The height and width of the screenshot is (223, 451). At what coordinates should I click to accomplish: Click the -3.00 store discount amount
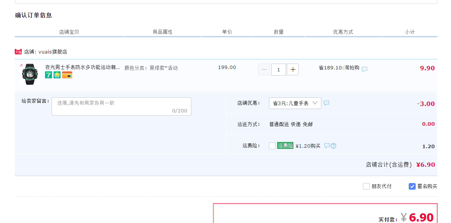(426, 104)
